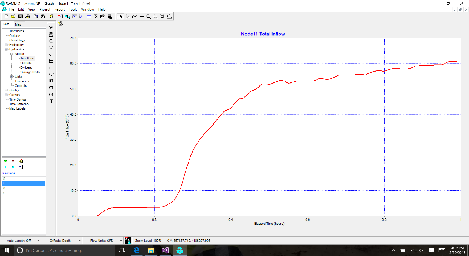The width and height of the screenshot is (469, 256).
Task: Switch to the Map tab
Action: (18, 24)
